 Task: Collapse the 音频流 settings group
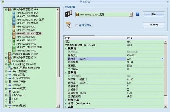click(66, 72)
